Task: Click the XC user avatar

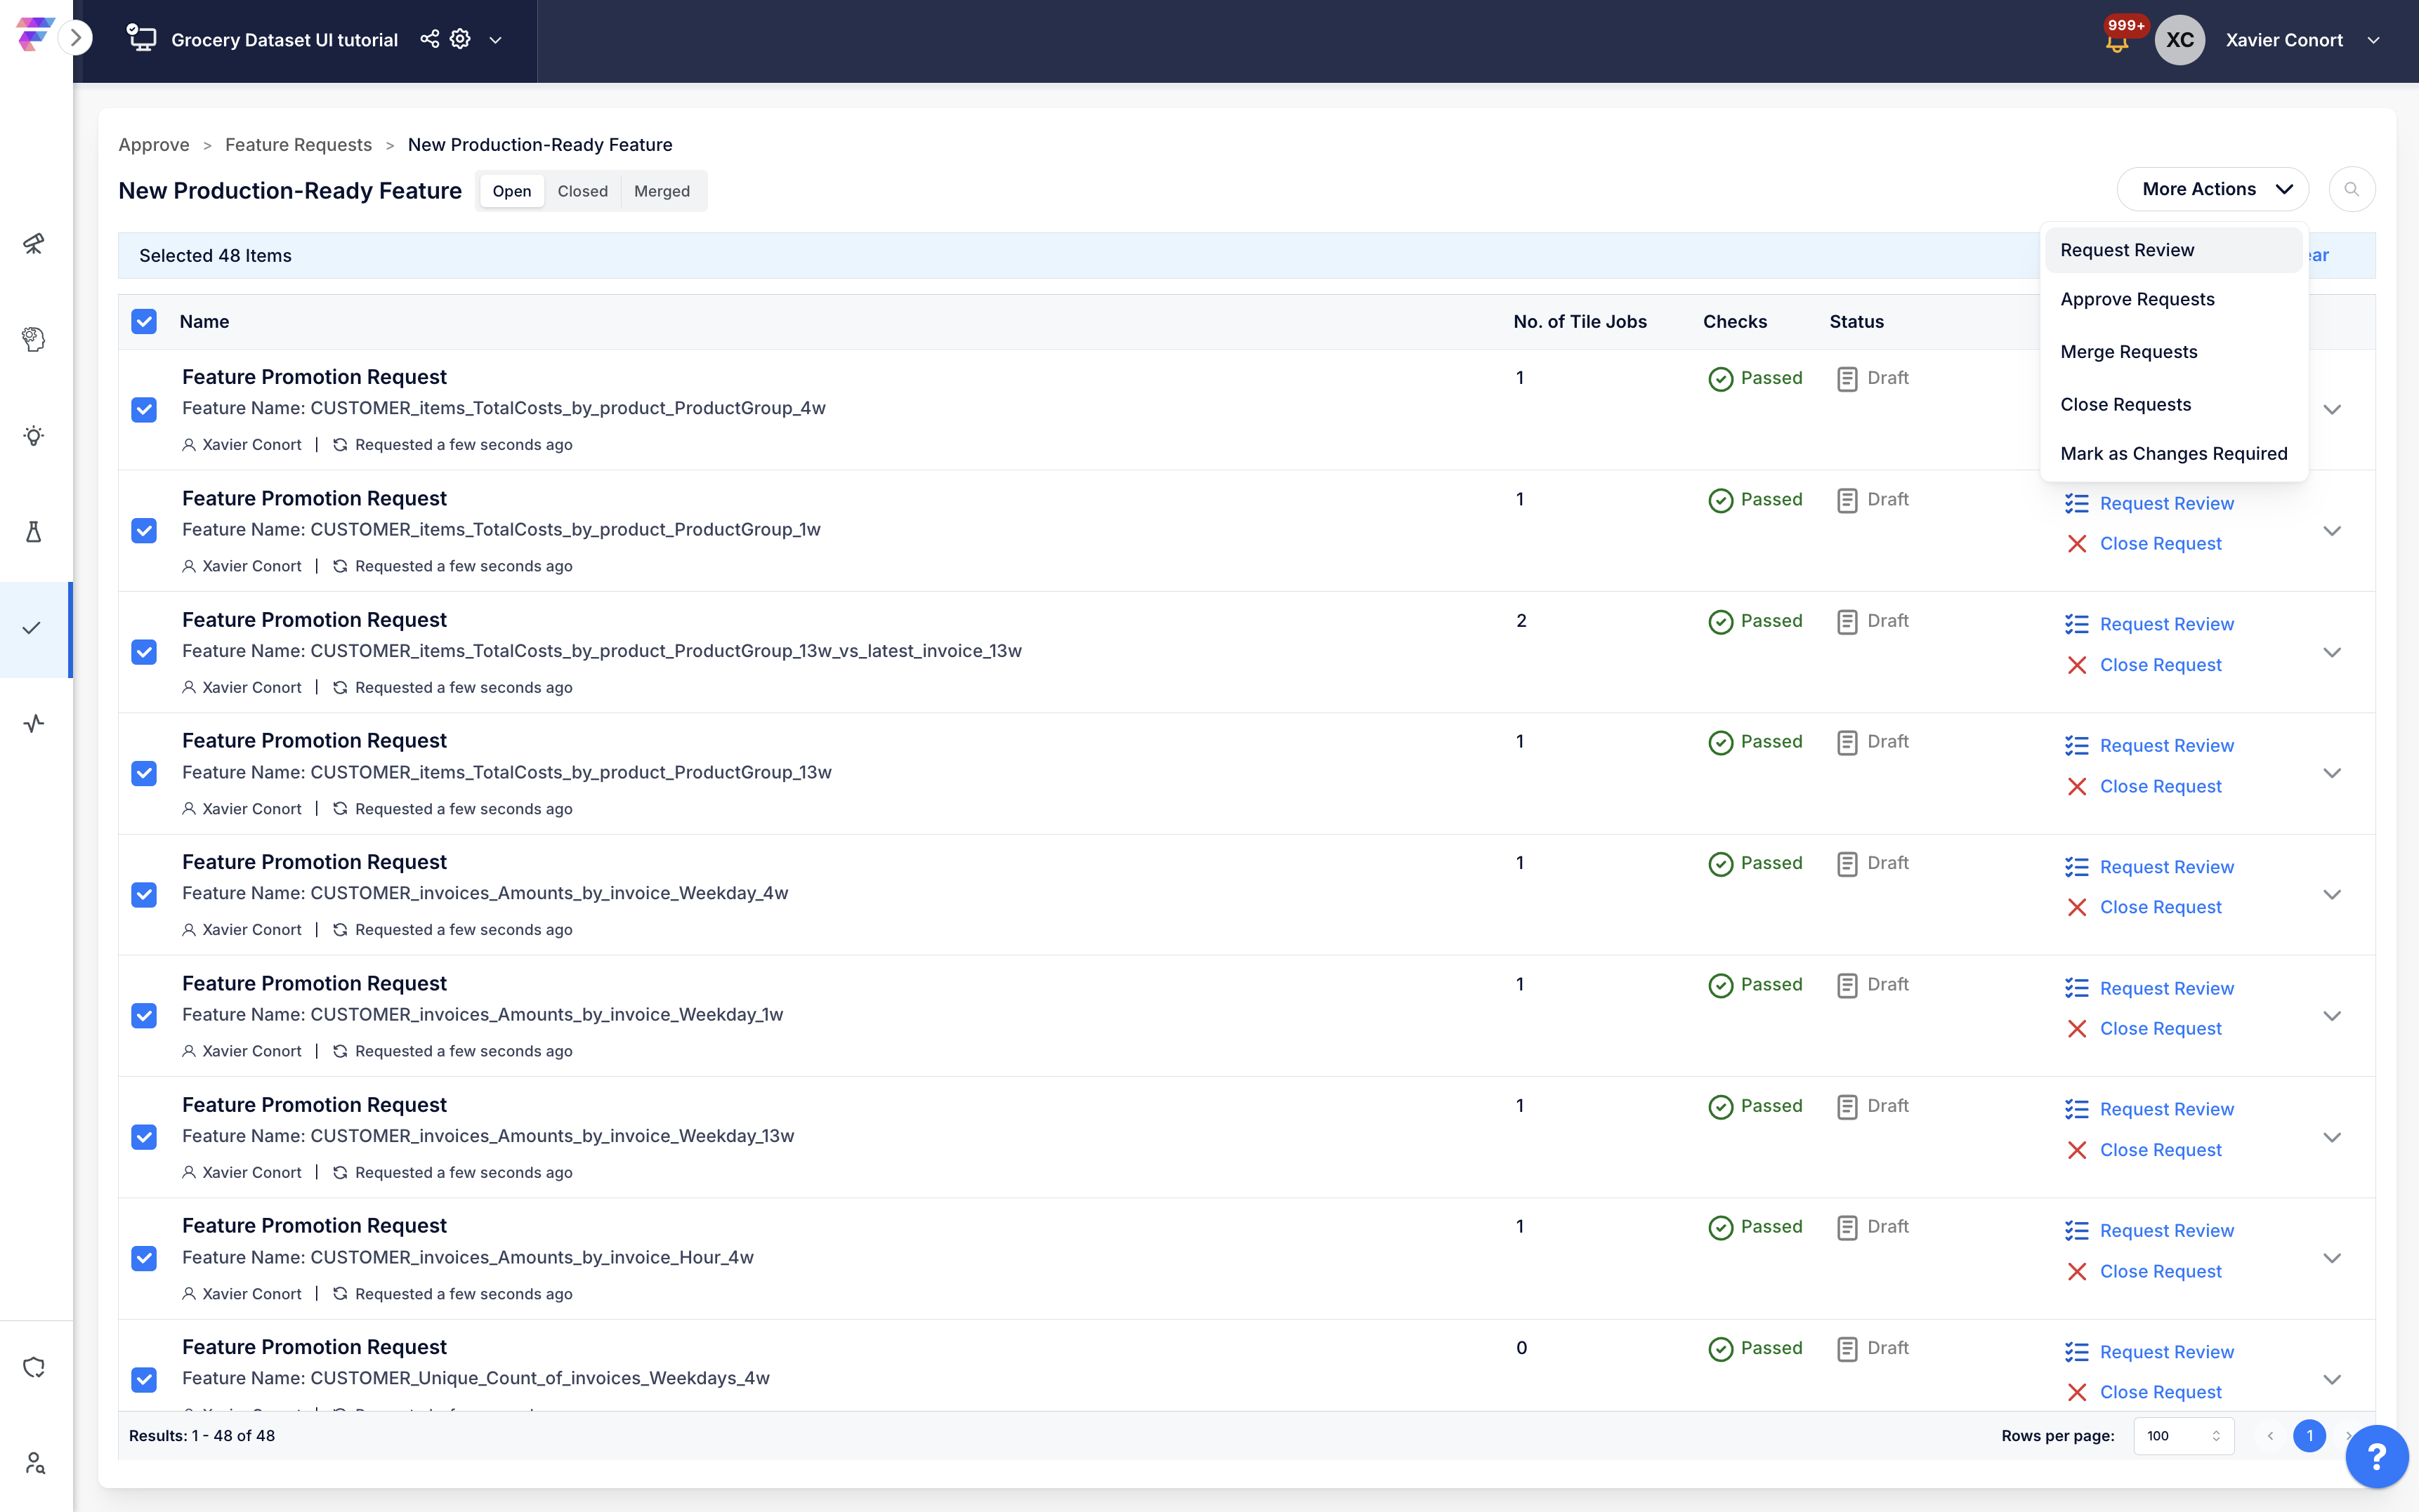Action: point(2180,40)
